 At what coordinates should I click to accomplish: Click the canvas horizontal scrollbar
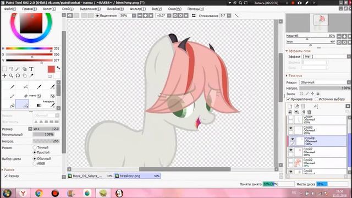coord(185,169)
